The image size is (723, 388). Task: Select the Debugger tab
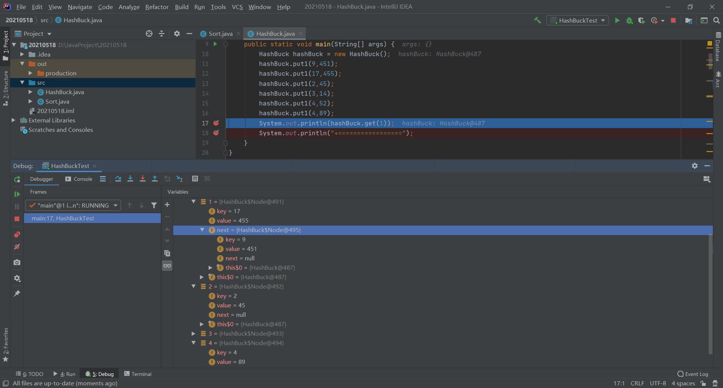(x=41, y=179)
